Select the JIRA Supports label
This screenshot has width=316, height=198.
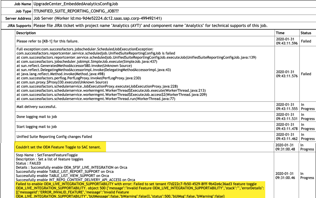pyautogui.click(x=19, y=26)
